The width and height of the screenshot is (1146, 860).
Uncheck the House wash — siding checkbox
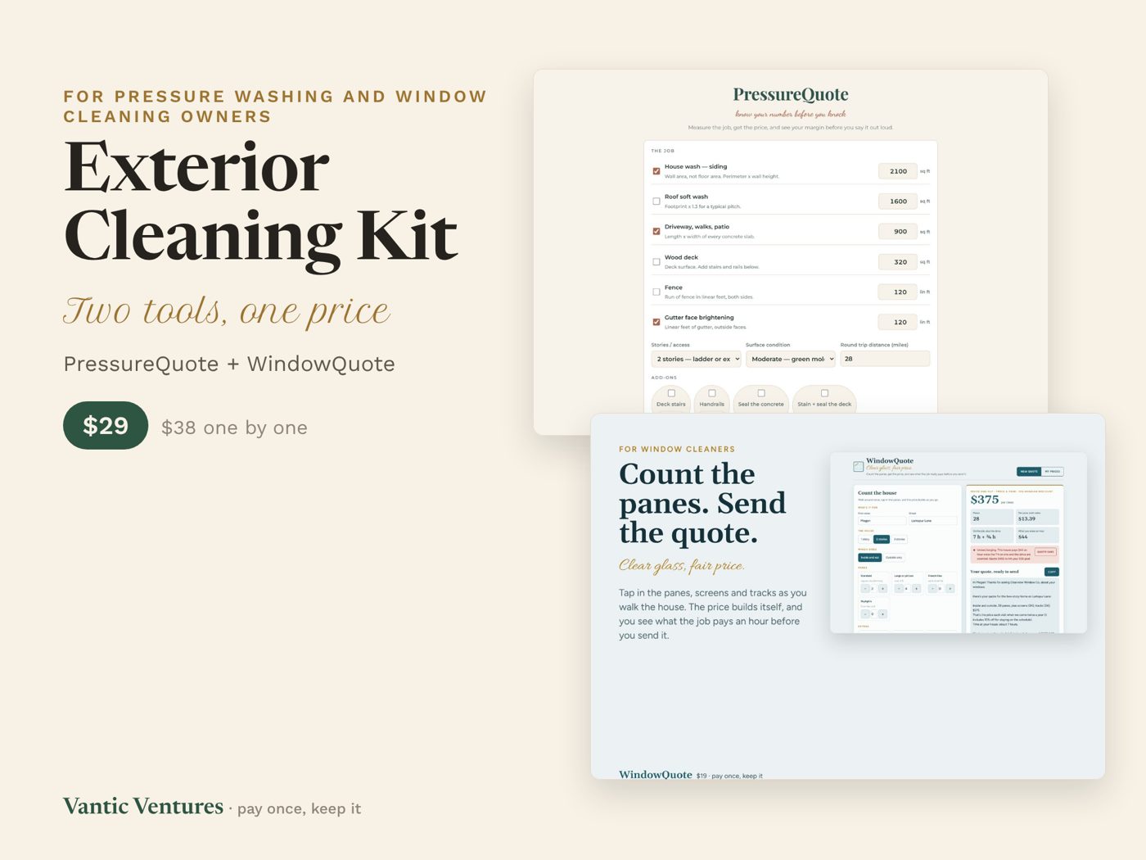[x=656, y=171]
